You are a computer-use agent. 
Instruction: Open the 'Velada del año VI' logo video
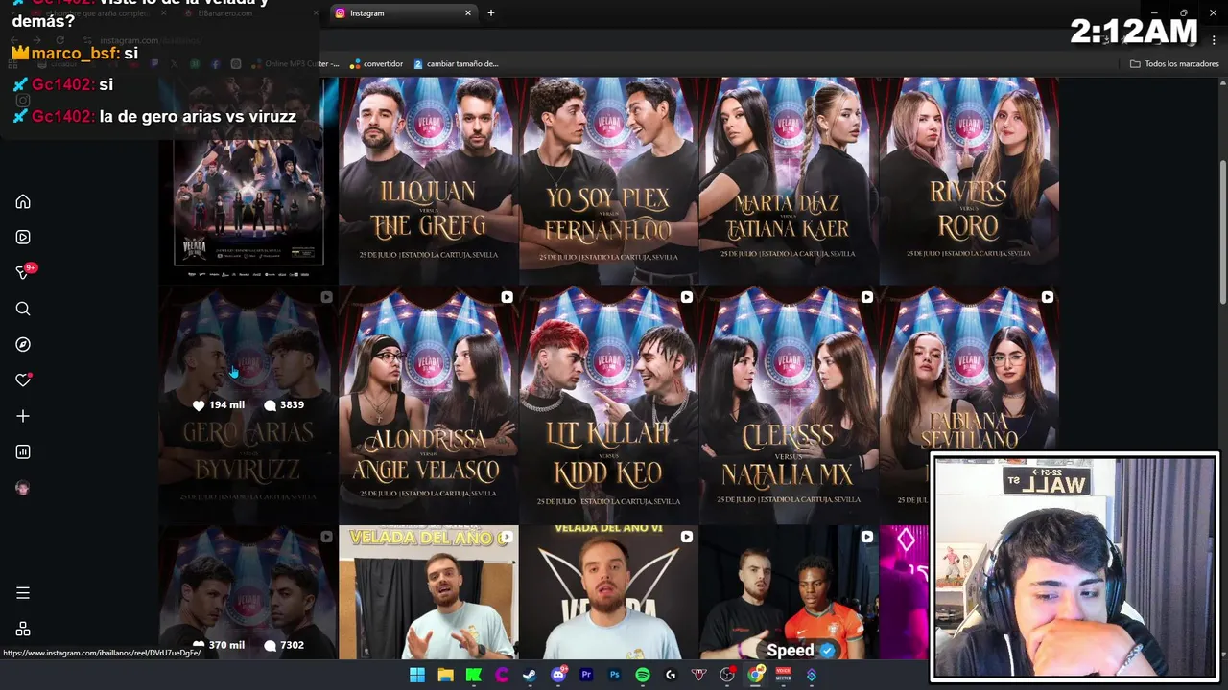(x=608, y=592)
